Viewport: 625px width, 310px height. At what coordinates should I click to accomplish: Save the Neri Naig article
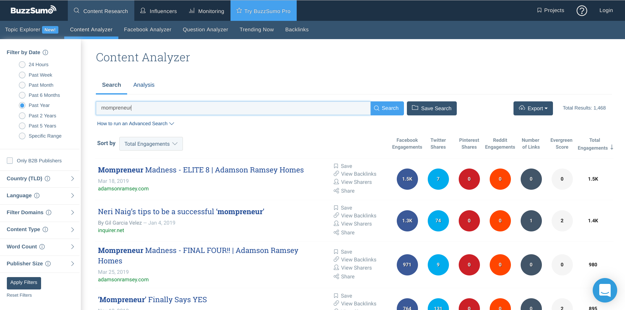[343, 208]
